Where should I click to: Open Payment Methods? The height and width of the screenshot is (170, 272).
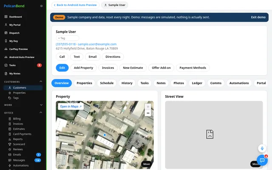(193, 68)
